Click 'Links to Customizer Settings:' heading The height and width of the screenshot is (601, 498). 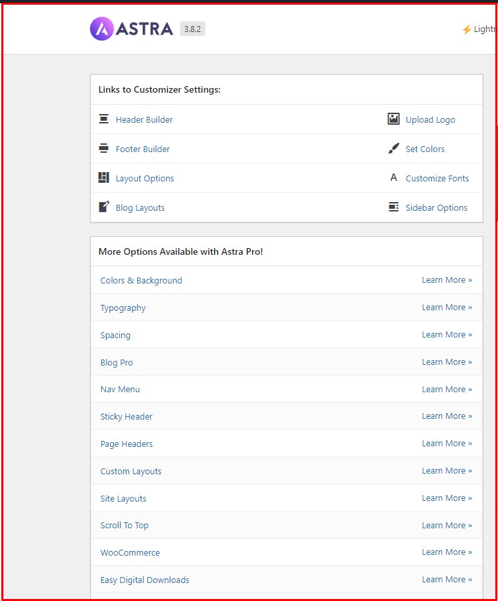click(159, 89)
